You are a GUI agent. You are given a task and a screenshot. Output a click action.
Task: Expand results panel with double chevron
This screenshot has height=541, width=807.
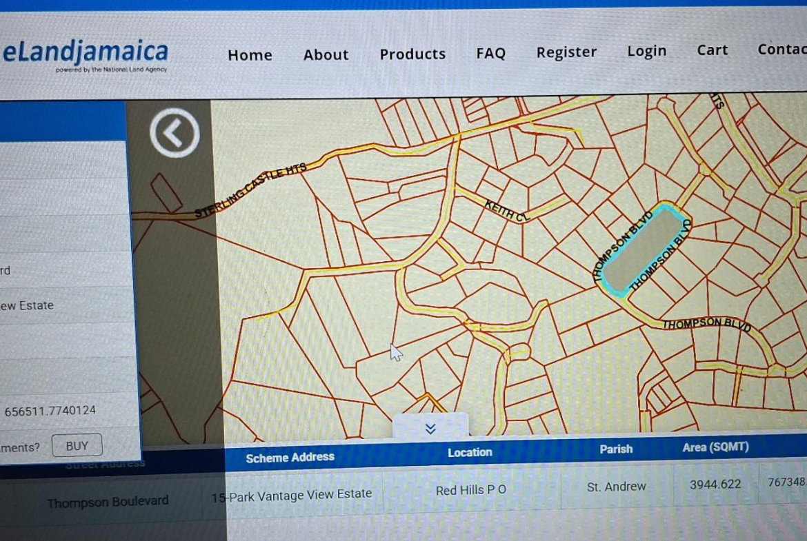[430, 428]
